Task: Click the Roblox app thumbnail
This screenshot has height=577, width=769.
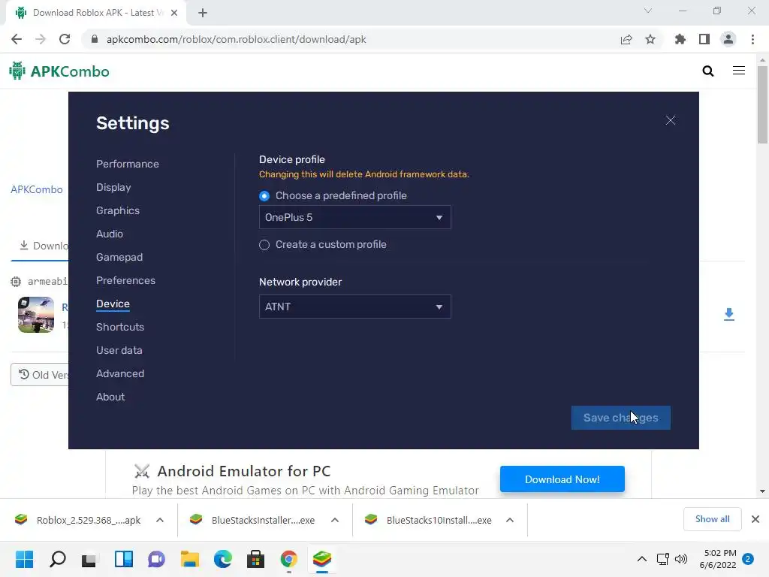Action: coord(36,315)
